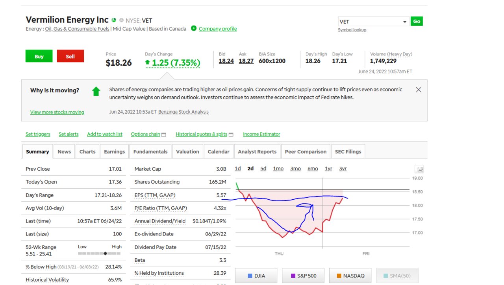Switch to the News tab

[64, 151]
